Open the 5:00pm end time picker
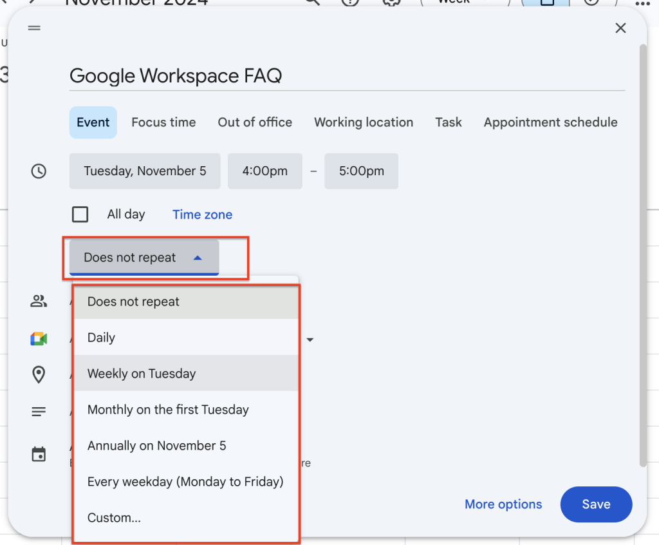This screenshot has width=659, height=545. point(361,171)
